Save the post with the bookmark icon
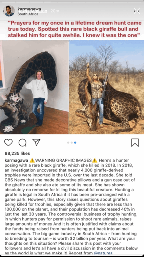Image resolution: width=144 pixels, height=257 pixels. (135, 143)
